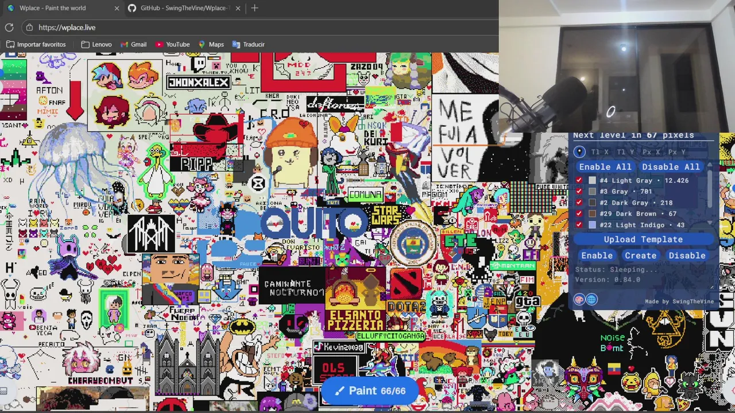Viewport: 735px width, 413px height.
Task: Toggle the #2 Dark Gray checkbox
Action: tap(579, 202)
